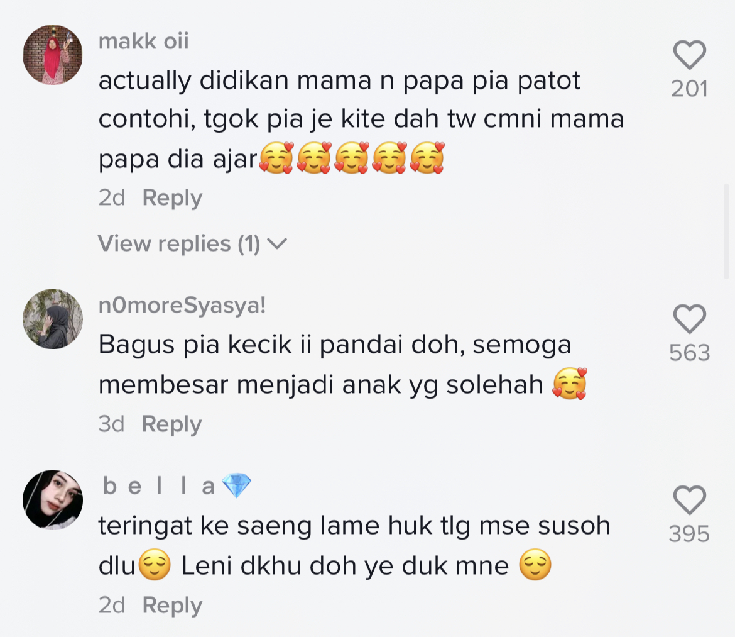The image size is (735, 637).
Task: Click the 395 likes count
Action: (x=689, y=535)
